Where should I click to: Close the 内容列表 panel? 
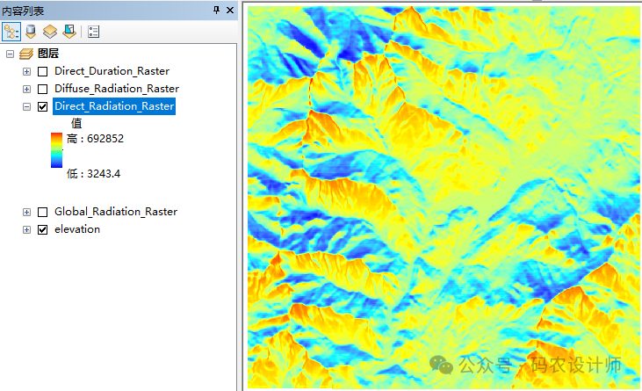point(230,10)
